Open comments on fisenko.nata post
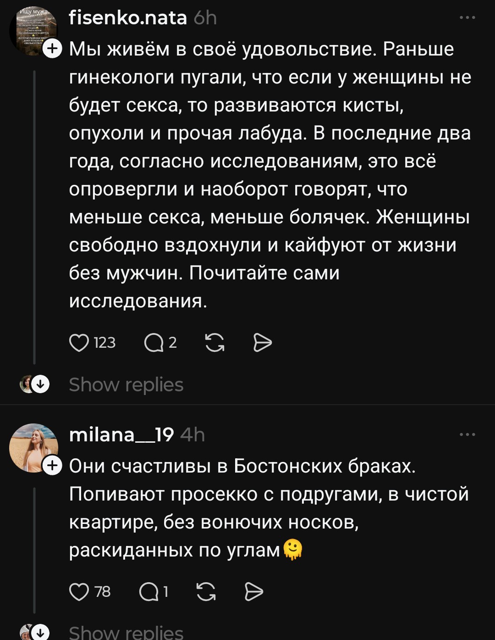 click(154, 343)
